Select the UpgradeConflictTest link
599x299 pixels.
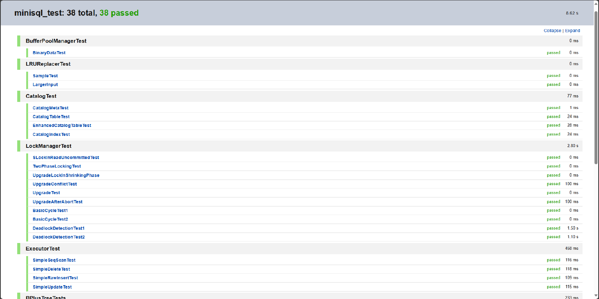point(55,184)
